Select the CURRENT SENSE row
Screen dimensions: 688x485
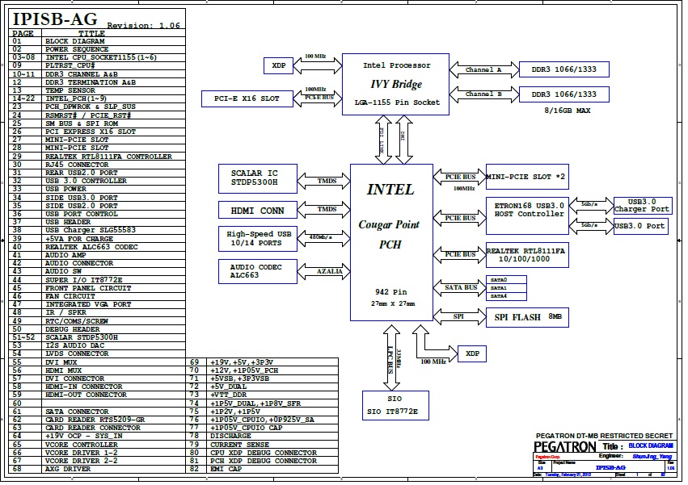262,445
